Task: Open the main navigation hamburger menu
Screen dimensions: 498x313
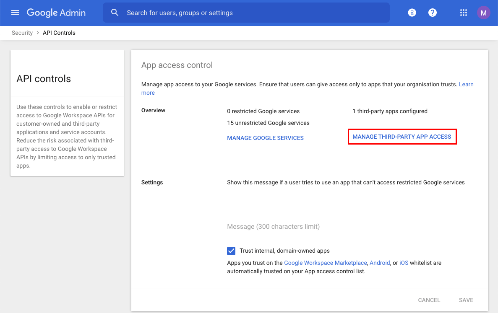Action: (15, 13)
